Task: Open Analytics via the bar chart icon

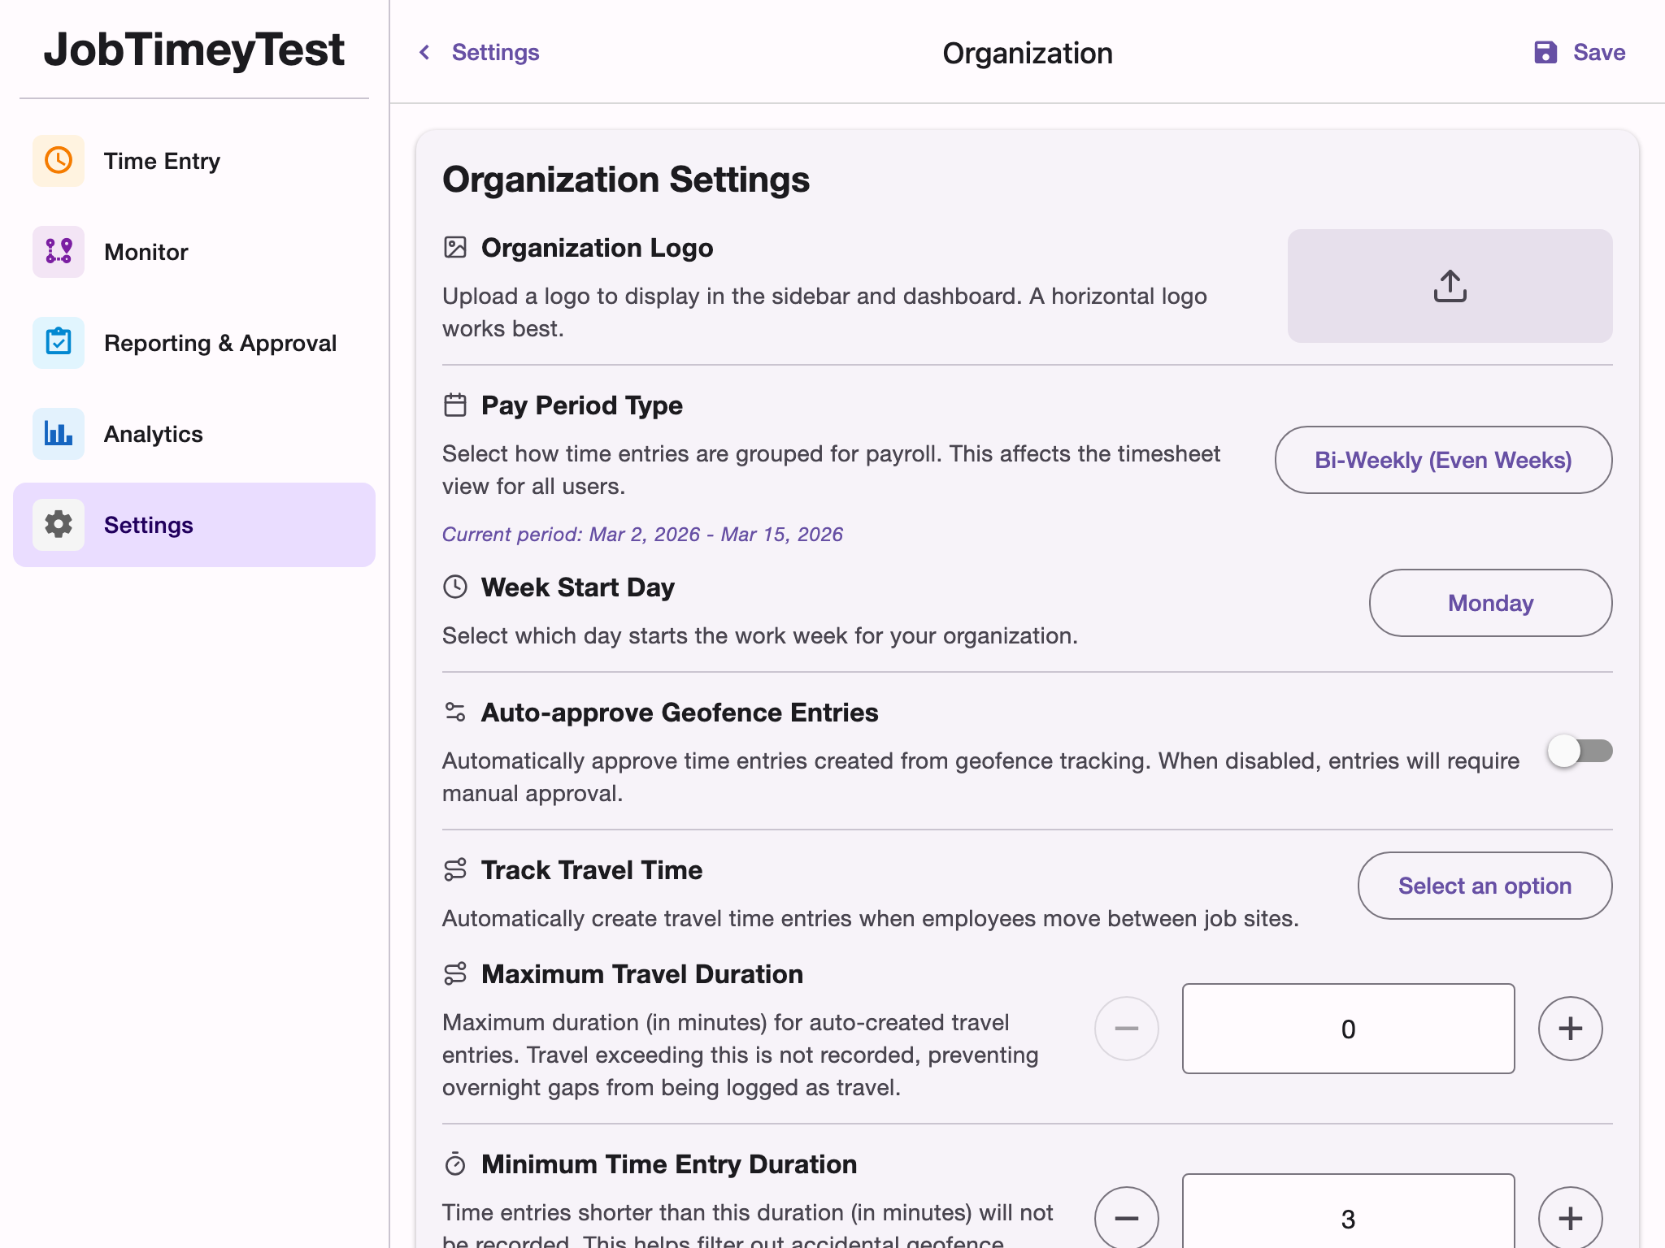Action: point(58,434)
